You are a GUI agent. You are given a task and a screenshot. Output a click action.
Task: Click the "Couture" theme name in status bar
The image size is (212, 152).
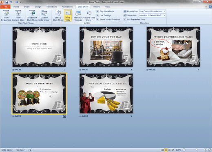coord(20,150)
